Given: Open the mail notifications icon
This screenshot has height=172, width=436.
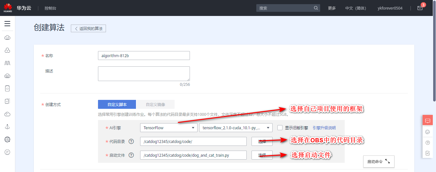Looking at the screenshot, I should pos(420,8).
